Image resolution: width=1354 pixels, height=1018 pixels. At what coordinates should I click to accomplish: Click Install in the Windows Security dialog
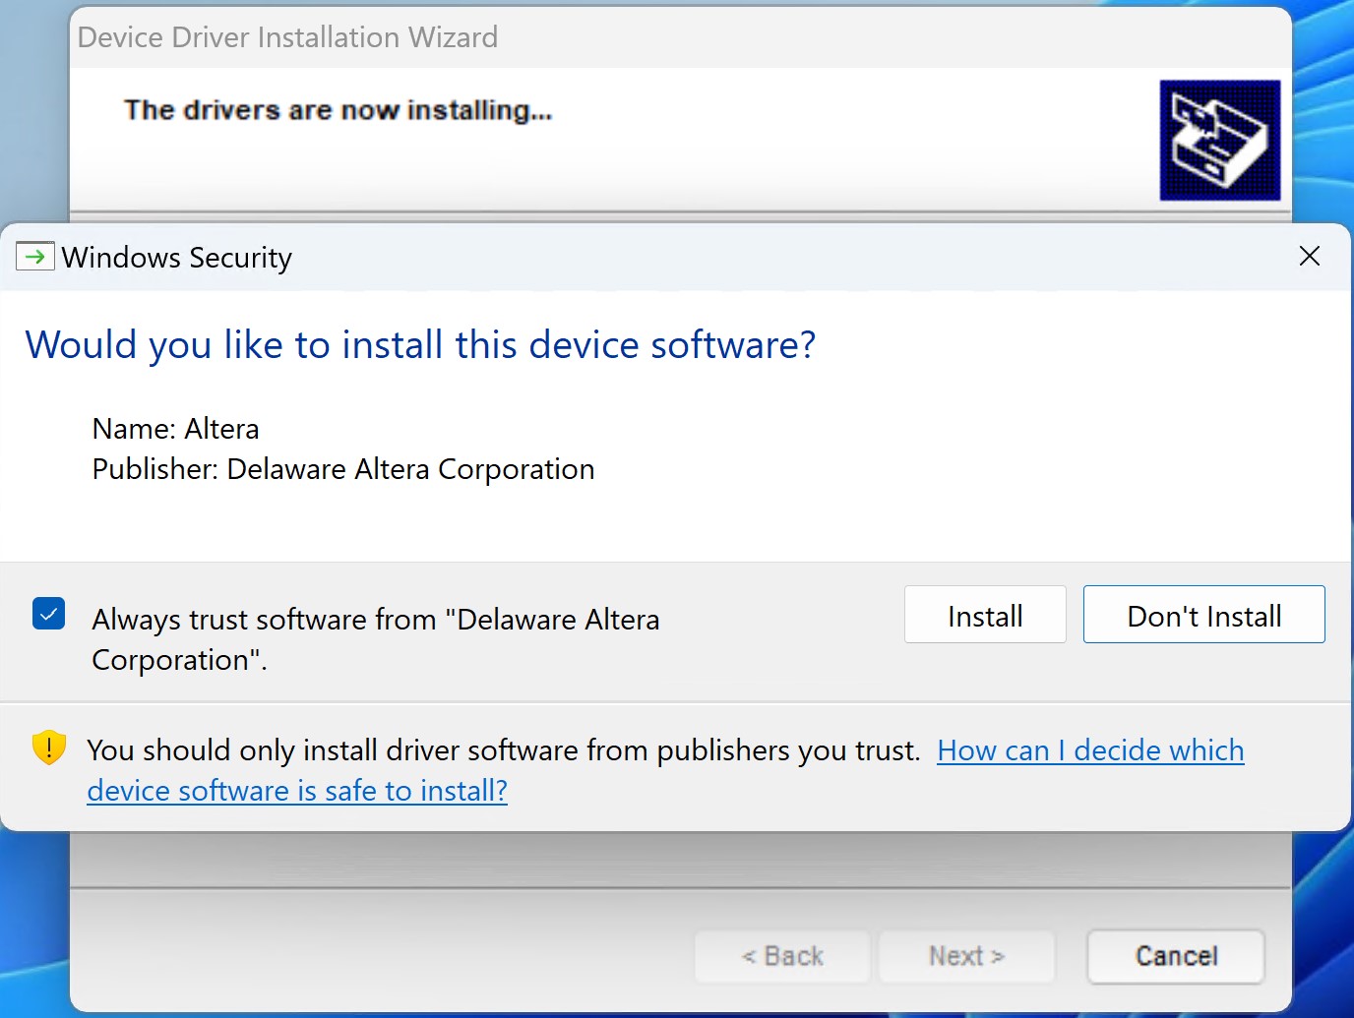[985, 615]
